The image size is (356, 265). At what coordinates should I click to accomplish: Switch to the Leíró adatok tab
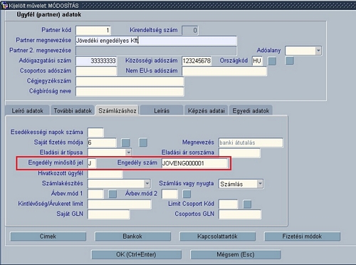tap(27, 110)
